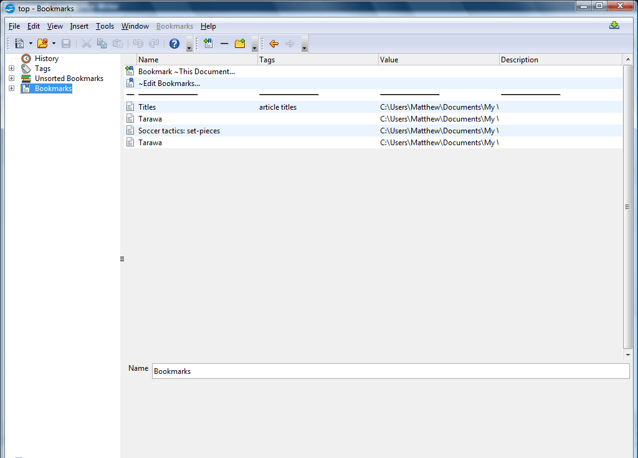Viewport: 638px width, 458px height.
Task: Click the green download arrow icon
Action: coord(614,26)
